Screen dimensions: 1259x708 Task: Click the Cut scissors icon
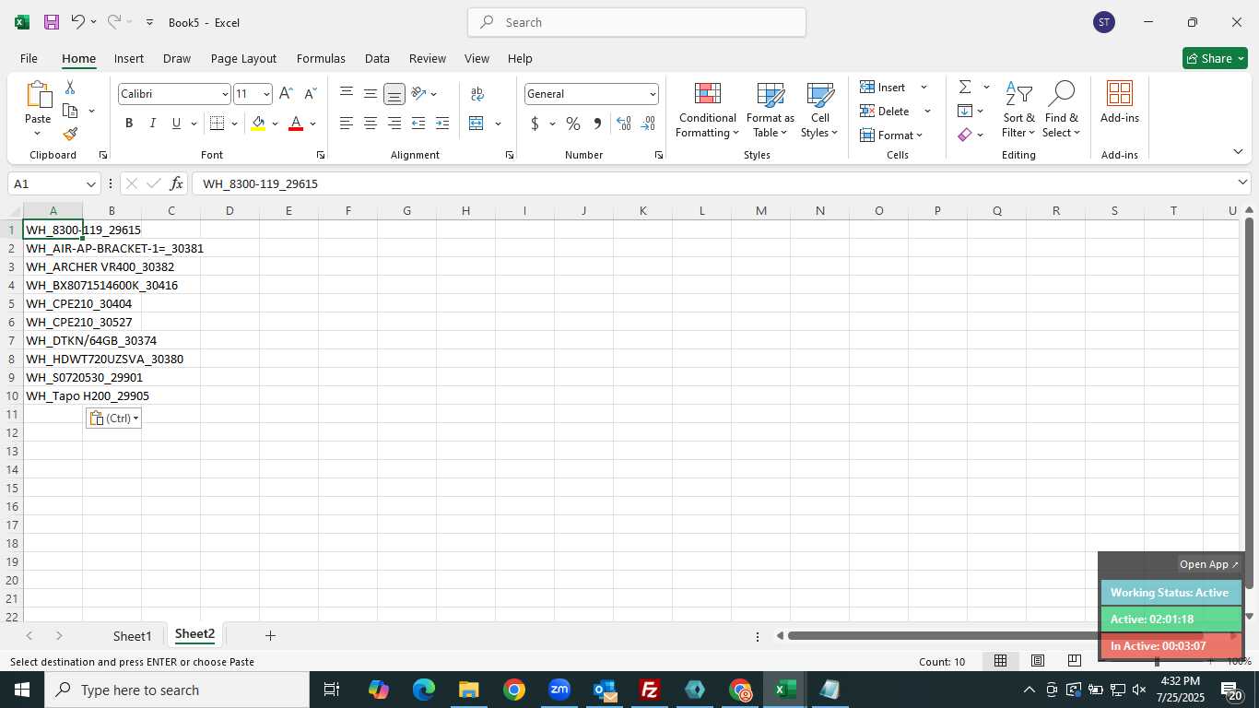pyautogui.click(x=70, y=88)
